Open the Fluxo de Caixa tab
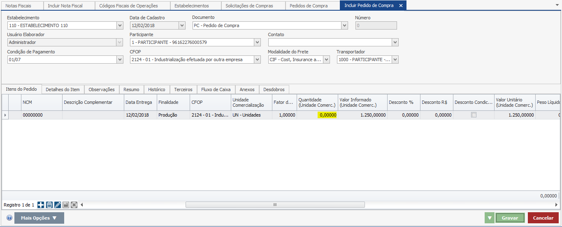The image size is (562, 227). (x=216, y=89)
